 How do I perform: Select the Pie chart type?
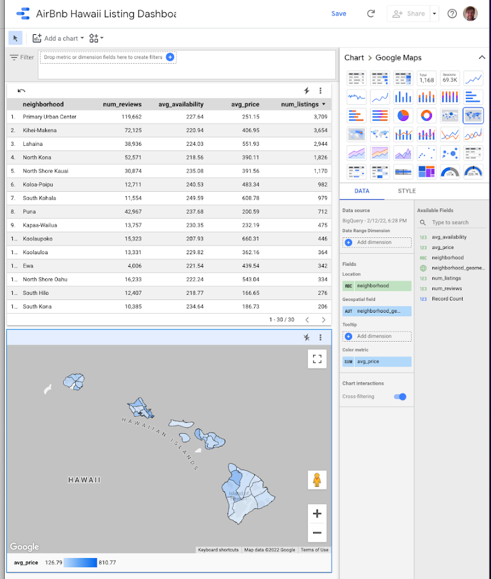coord(403,116)
